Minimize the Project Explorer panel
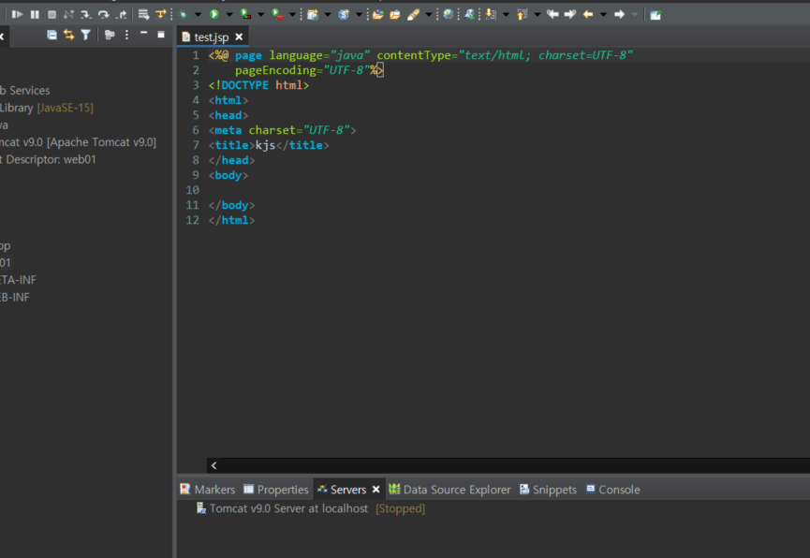Image resolution: width=810 pixels, height=558 pixels. pos(143,34)
